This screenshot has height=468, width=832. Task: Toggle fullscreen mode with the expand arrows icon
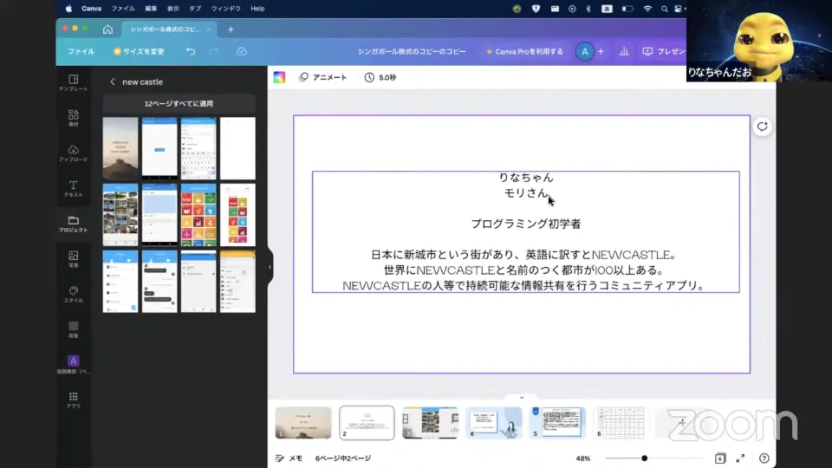click(740, 458)
